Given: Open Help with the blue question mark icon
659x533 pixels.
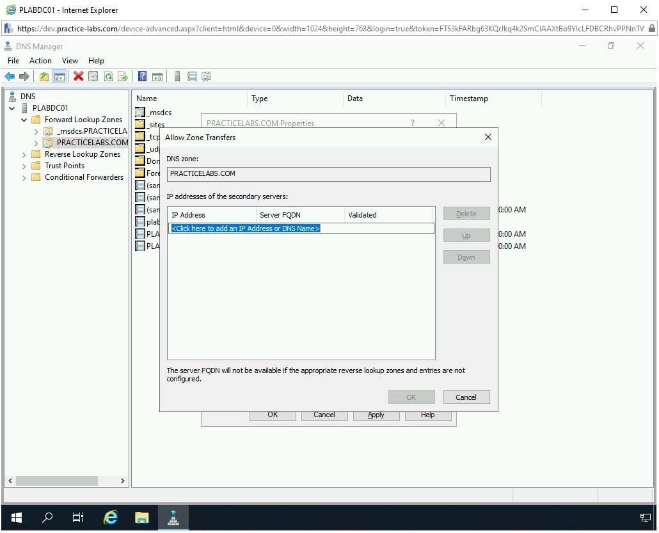Looking at the screenshot, I should coord(143,77).
